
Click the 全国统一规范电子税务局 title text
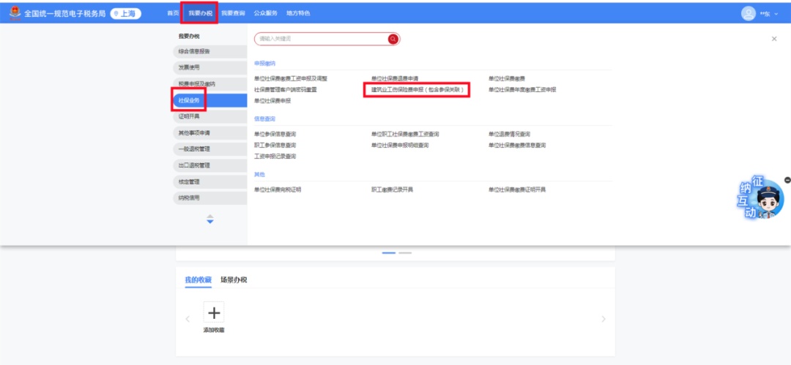(65, 14)
